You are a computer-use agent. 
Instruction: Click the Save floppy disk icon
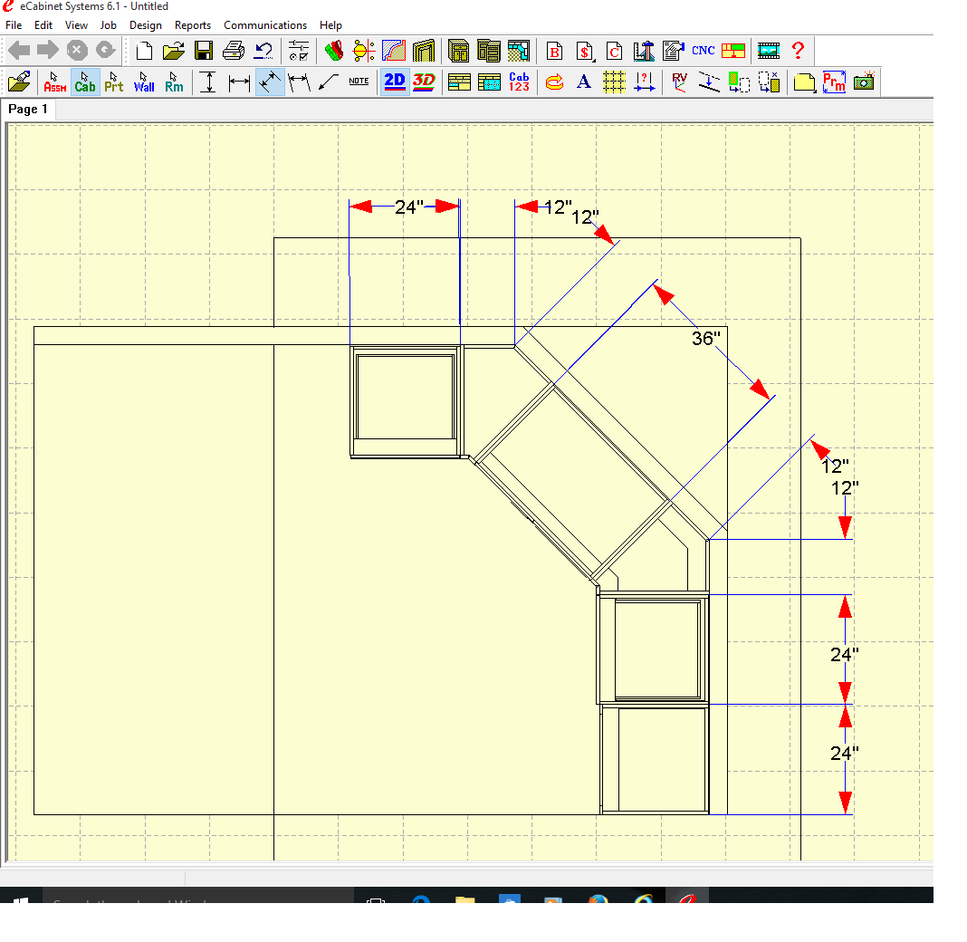pos(204,51)
